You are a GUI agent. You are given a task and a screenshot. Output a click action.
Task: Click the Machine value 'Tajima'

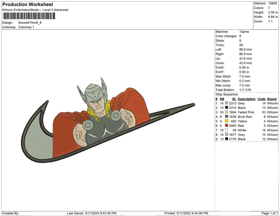244,32
